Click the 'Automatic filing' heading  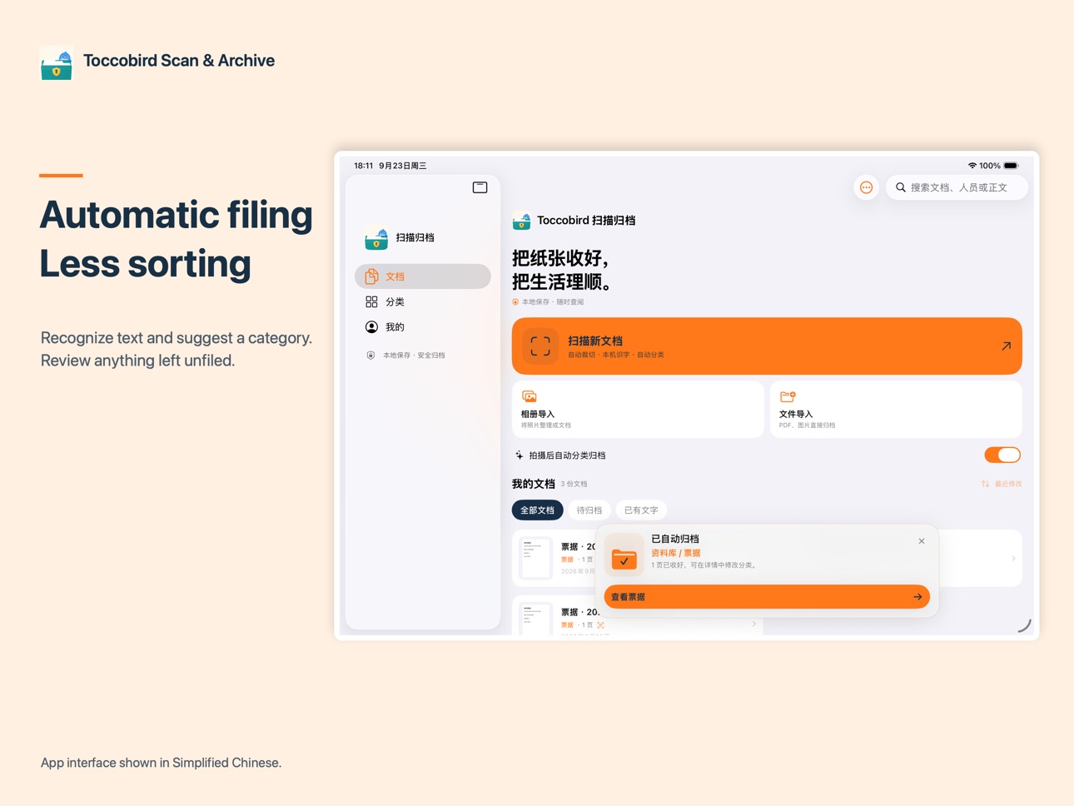point(177,215)
